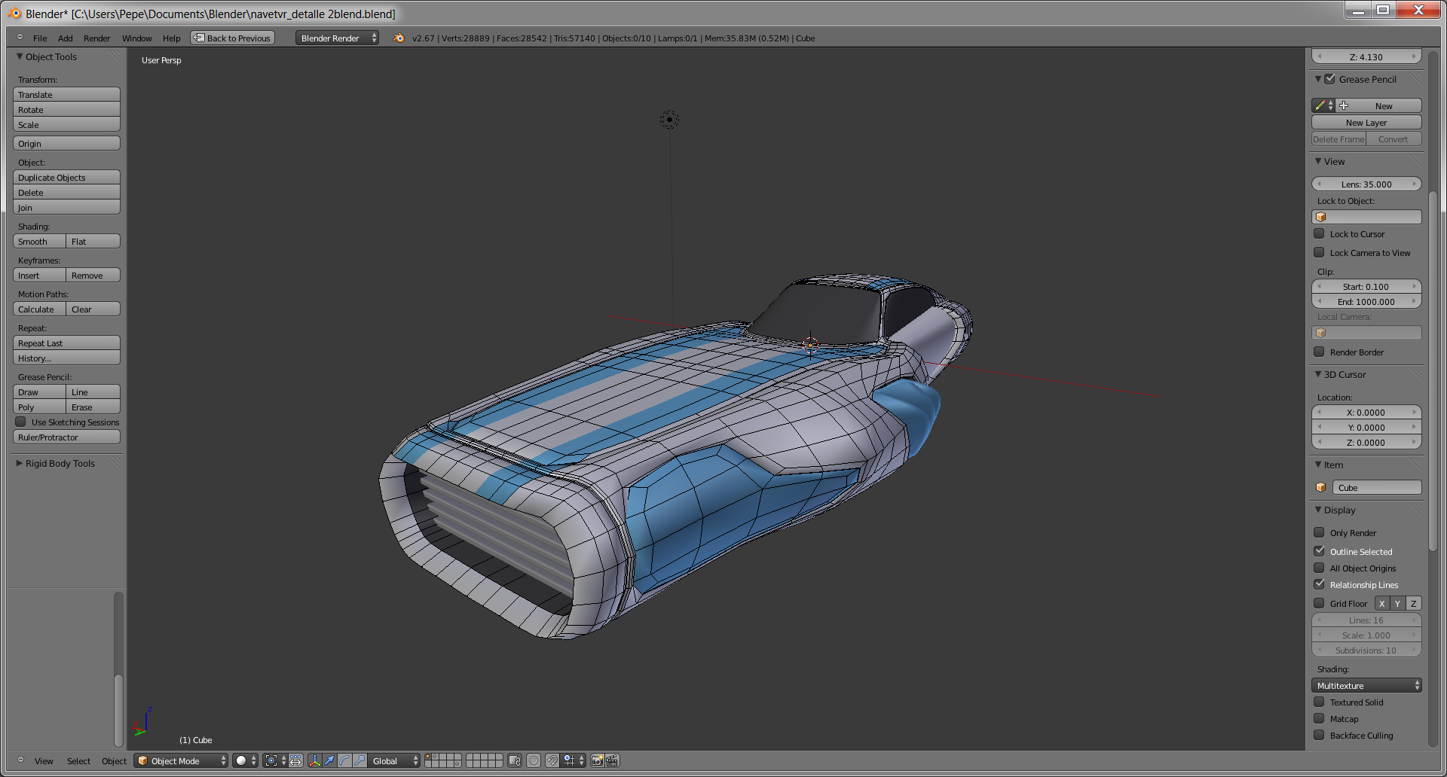Viewport: 1447px width, 777px height.
Task: Select the scale manipulator icon
Action: (x=359, y=760)
